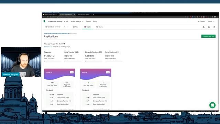Switch to the Charts tab

click(99, 27)
